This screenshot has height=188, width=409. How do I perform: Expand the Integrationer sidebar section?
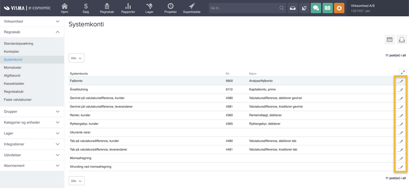tap(57, 144)
